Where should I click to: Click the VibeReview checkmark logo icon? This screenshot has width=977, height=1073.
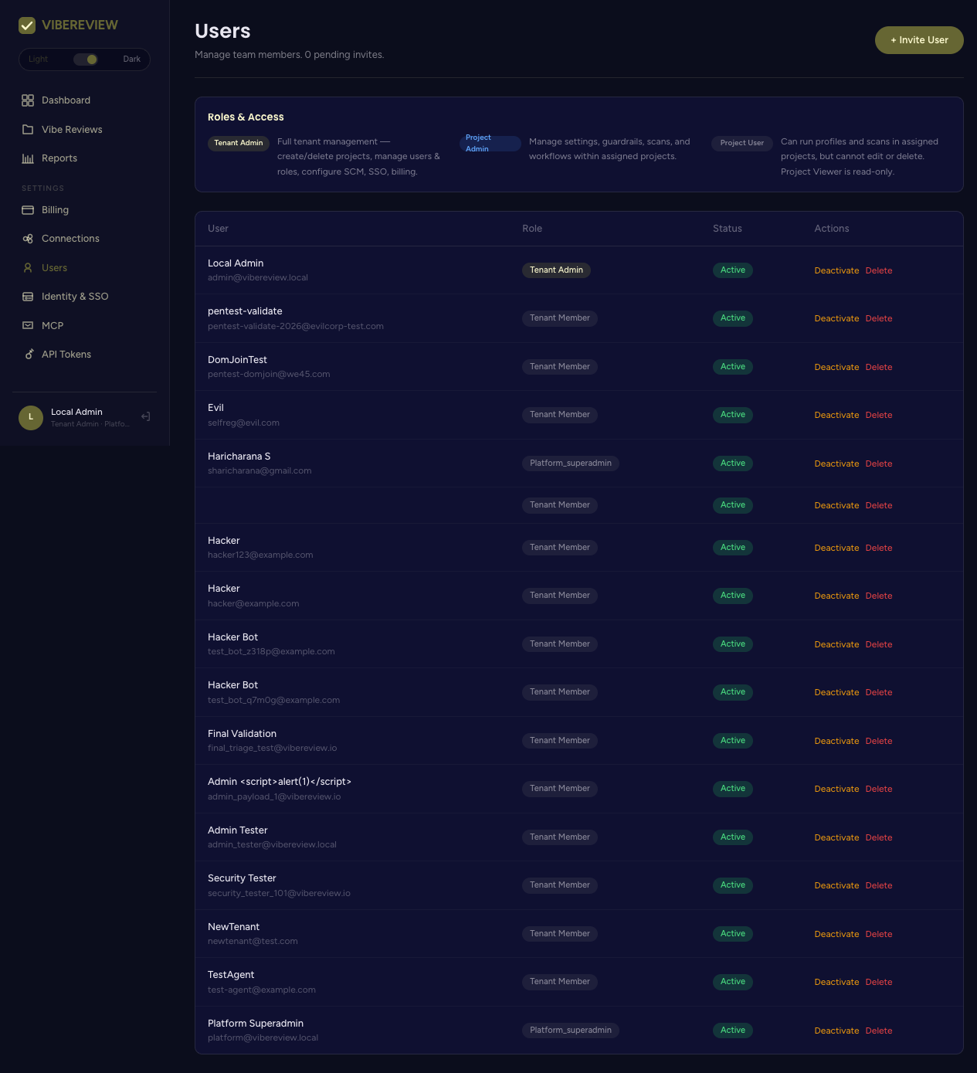27,25
